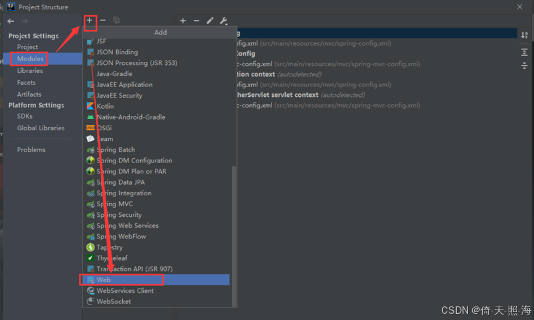Click the Remove module minus button
The height and width of the screenshot is (320, 534).
point(103,20)
